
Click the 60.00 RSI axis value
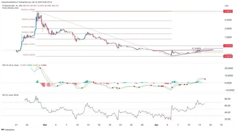tap(228, 106)
